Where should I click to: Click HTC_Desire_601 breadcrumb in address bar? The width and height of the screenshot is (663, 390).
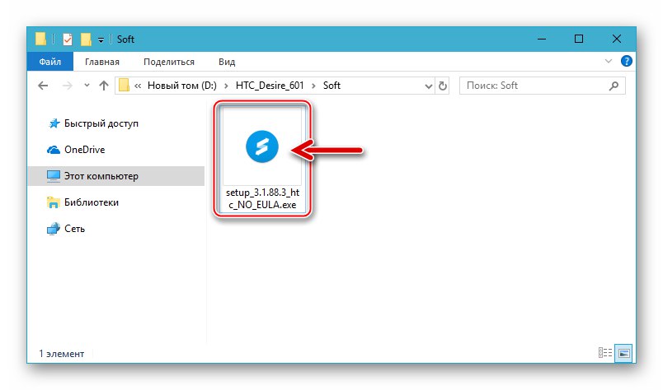(270, 86)
